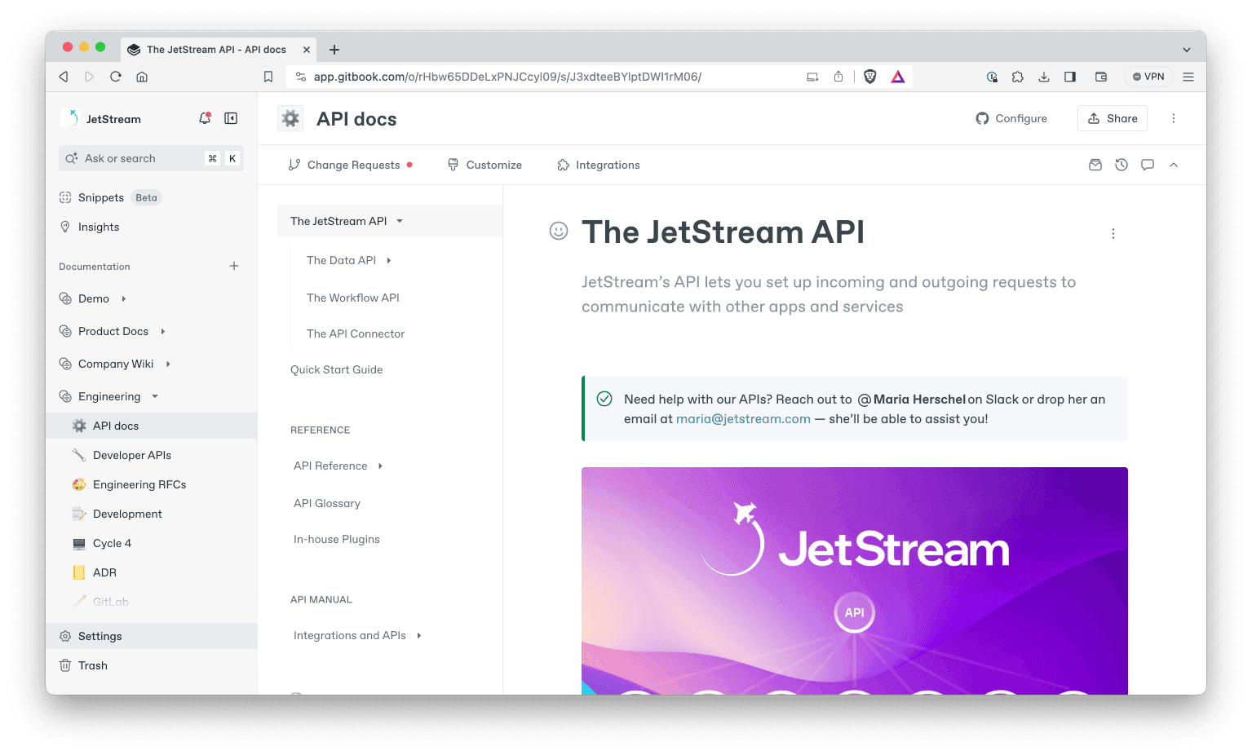Open the notifications bell in JetStream sidebar

pyautogui.click(x=205, y=118)
